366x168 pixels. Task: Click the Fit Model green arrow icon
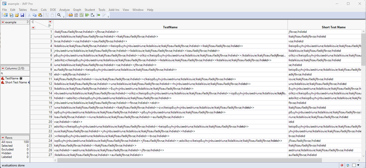click(x=98, y=15)
